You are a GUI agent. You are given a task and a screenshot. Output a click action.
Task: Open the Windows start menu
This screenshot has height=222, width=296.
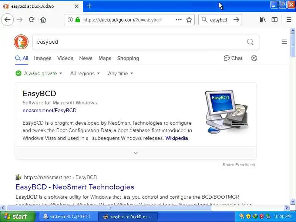coord(17,216)
